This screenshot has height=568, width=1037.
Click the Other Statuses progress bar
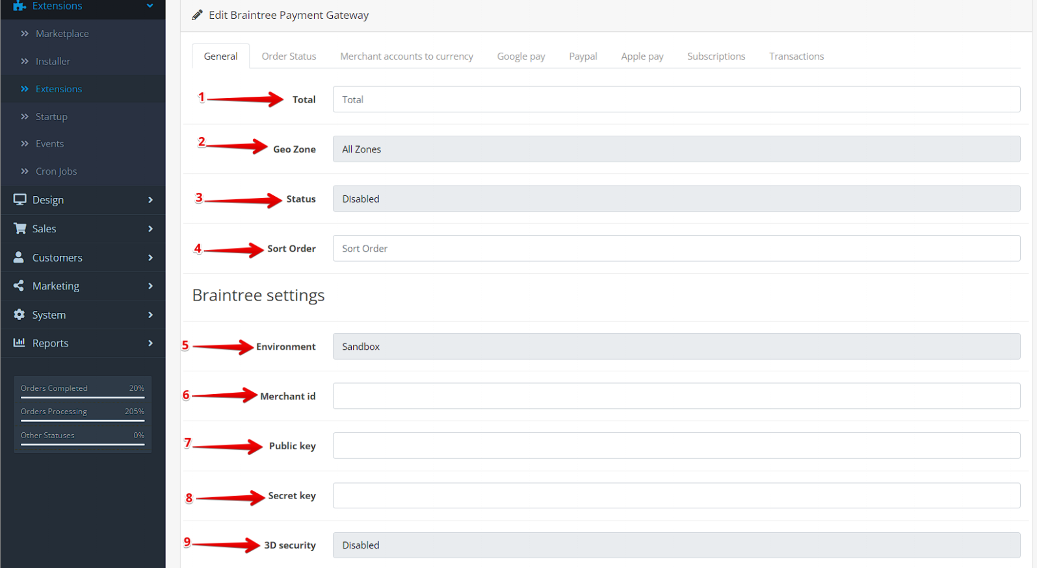[83, 445]
